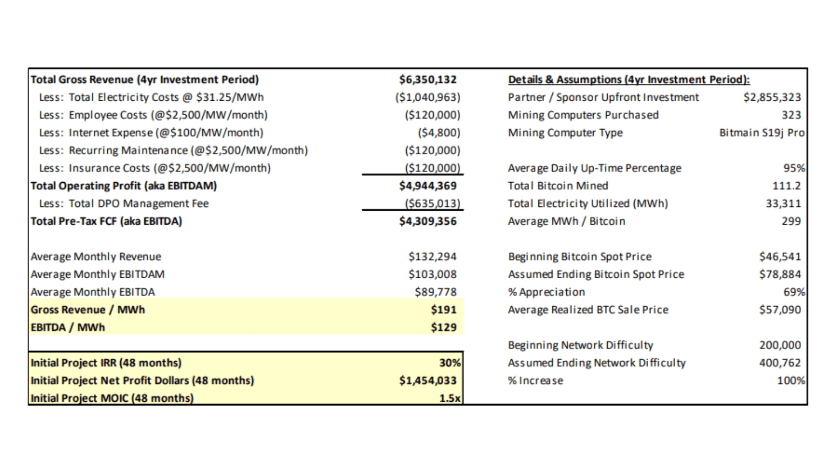The width and height of the screenshot is (837, 471).
Task: Click the Total Bitcoin Mined value 111.2
Action: pos(786,186)
